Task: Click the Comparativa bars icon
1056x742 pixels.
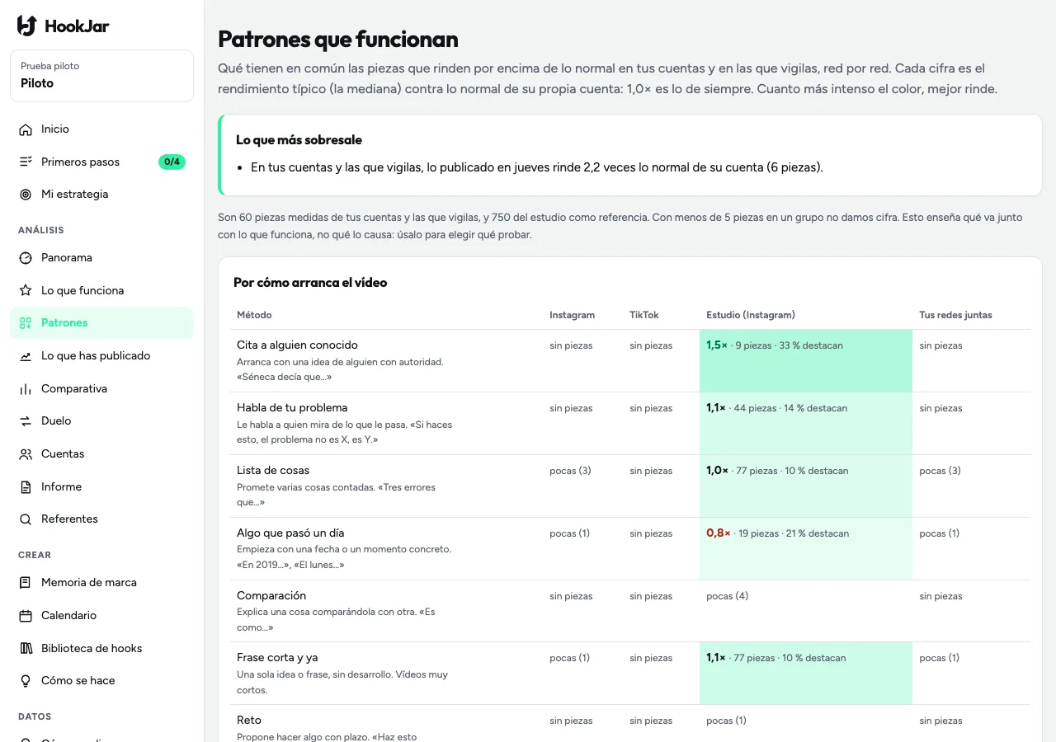Action: [x=26, y=389]
